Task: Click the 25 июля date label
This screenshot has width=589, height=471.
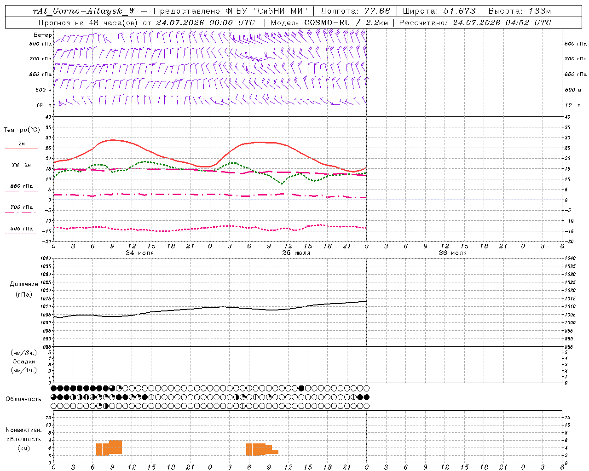Action: [x=296, y=253]
